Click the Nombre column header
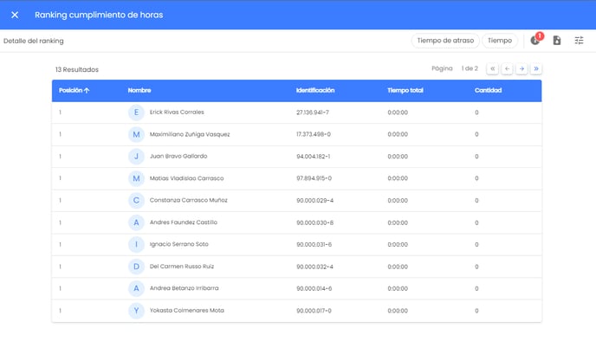The width and height of the screenshot is (596, 354). (x=139, y=90)
